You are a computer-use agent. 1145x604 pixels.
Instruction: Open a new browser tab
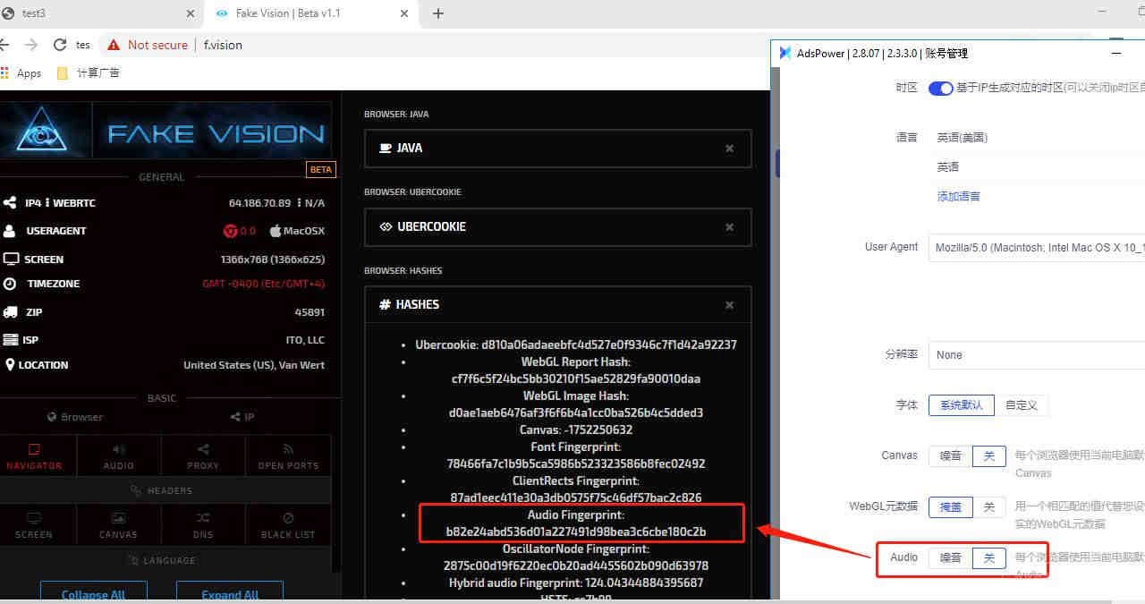(x=437, y=13)
